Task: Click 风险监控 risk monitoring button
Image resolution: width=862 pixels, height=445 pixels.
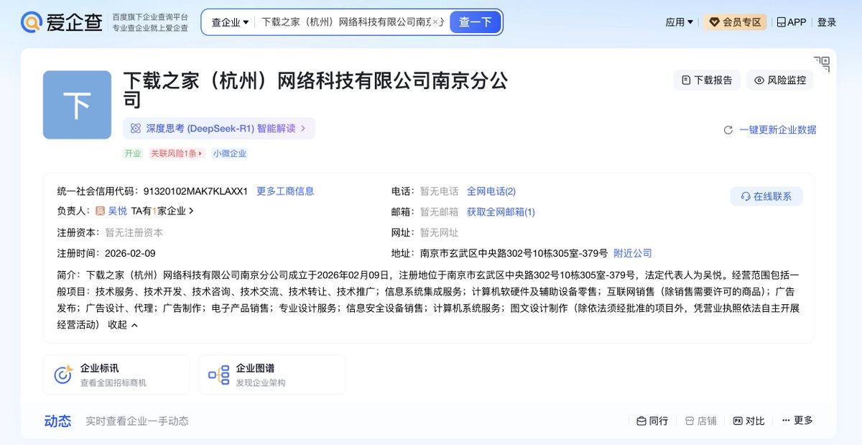Action: pos(780,81)
